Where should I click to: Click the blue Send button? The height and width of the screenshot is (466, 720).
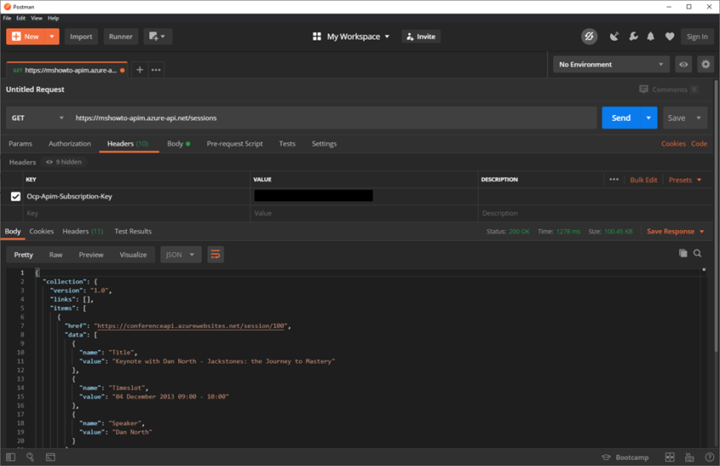pyautogui.click(x=620, y=118)
